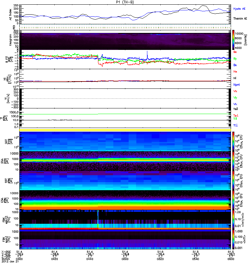Click the ESA ions Eflux color bar
This screenshot has height=266, width=250.
tap(233, 161)
